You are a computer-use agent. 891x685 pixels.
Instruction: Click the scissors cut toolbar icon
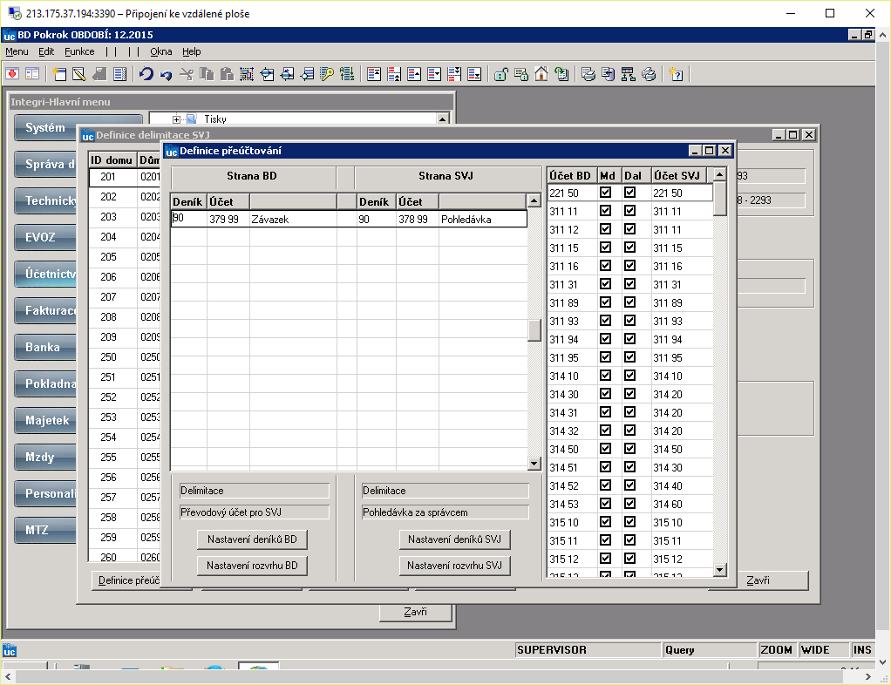pyautogui.click(x=187, y=74)
